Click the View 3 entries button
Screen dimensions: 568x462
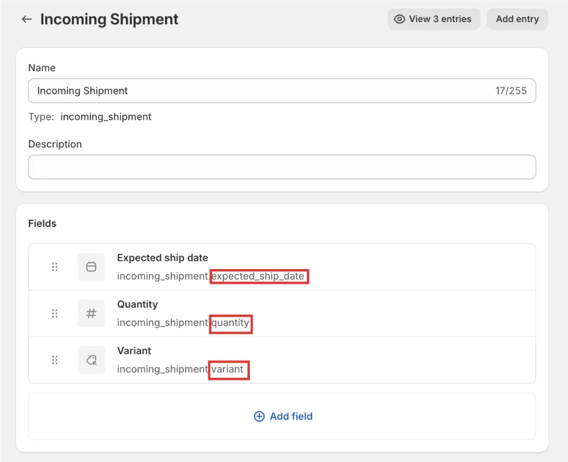point(433,19)
